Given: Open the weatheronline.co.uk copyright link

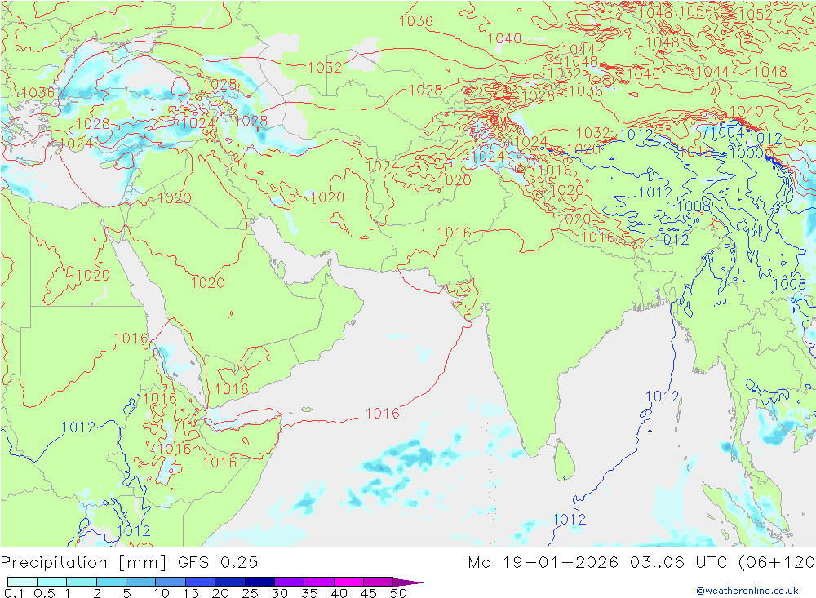Looking at the screenshot, I should point(747,591).
